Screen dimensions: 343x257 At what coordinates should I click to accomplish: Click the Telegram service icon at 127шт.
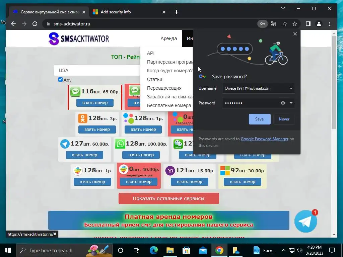(x=65, y=144)
